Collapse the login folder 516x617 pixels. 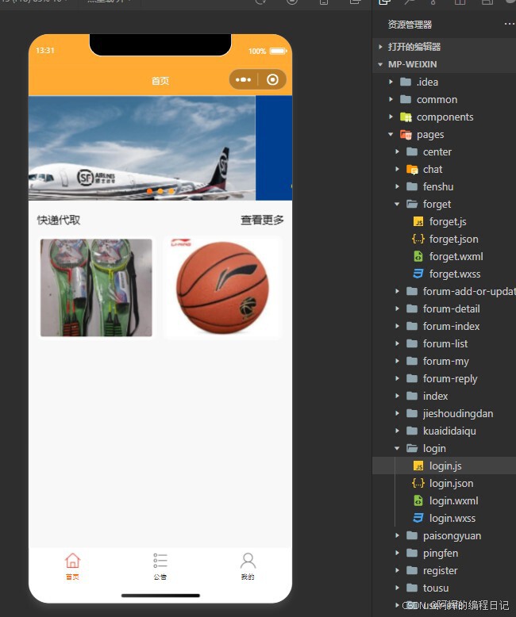[x=444, y=448]
